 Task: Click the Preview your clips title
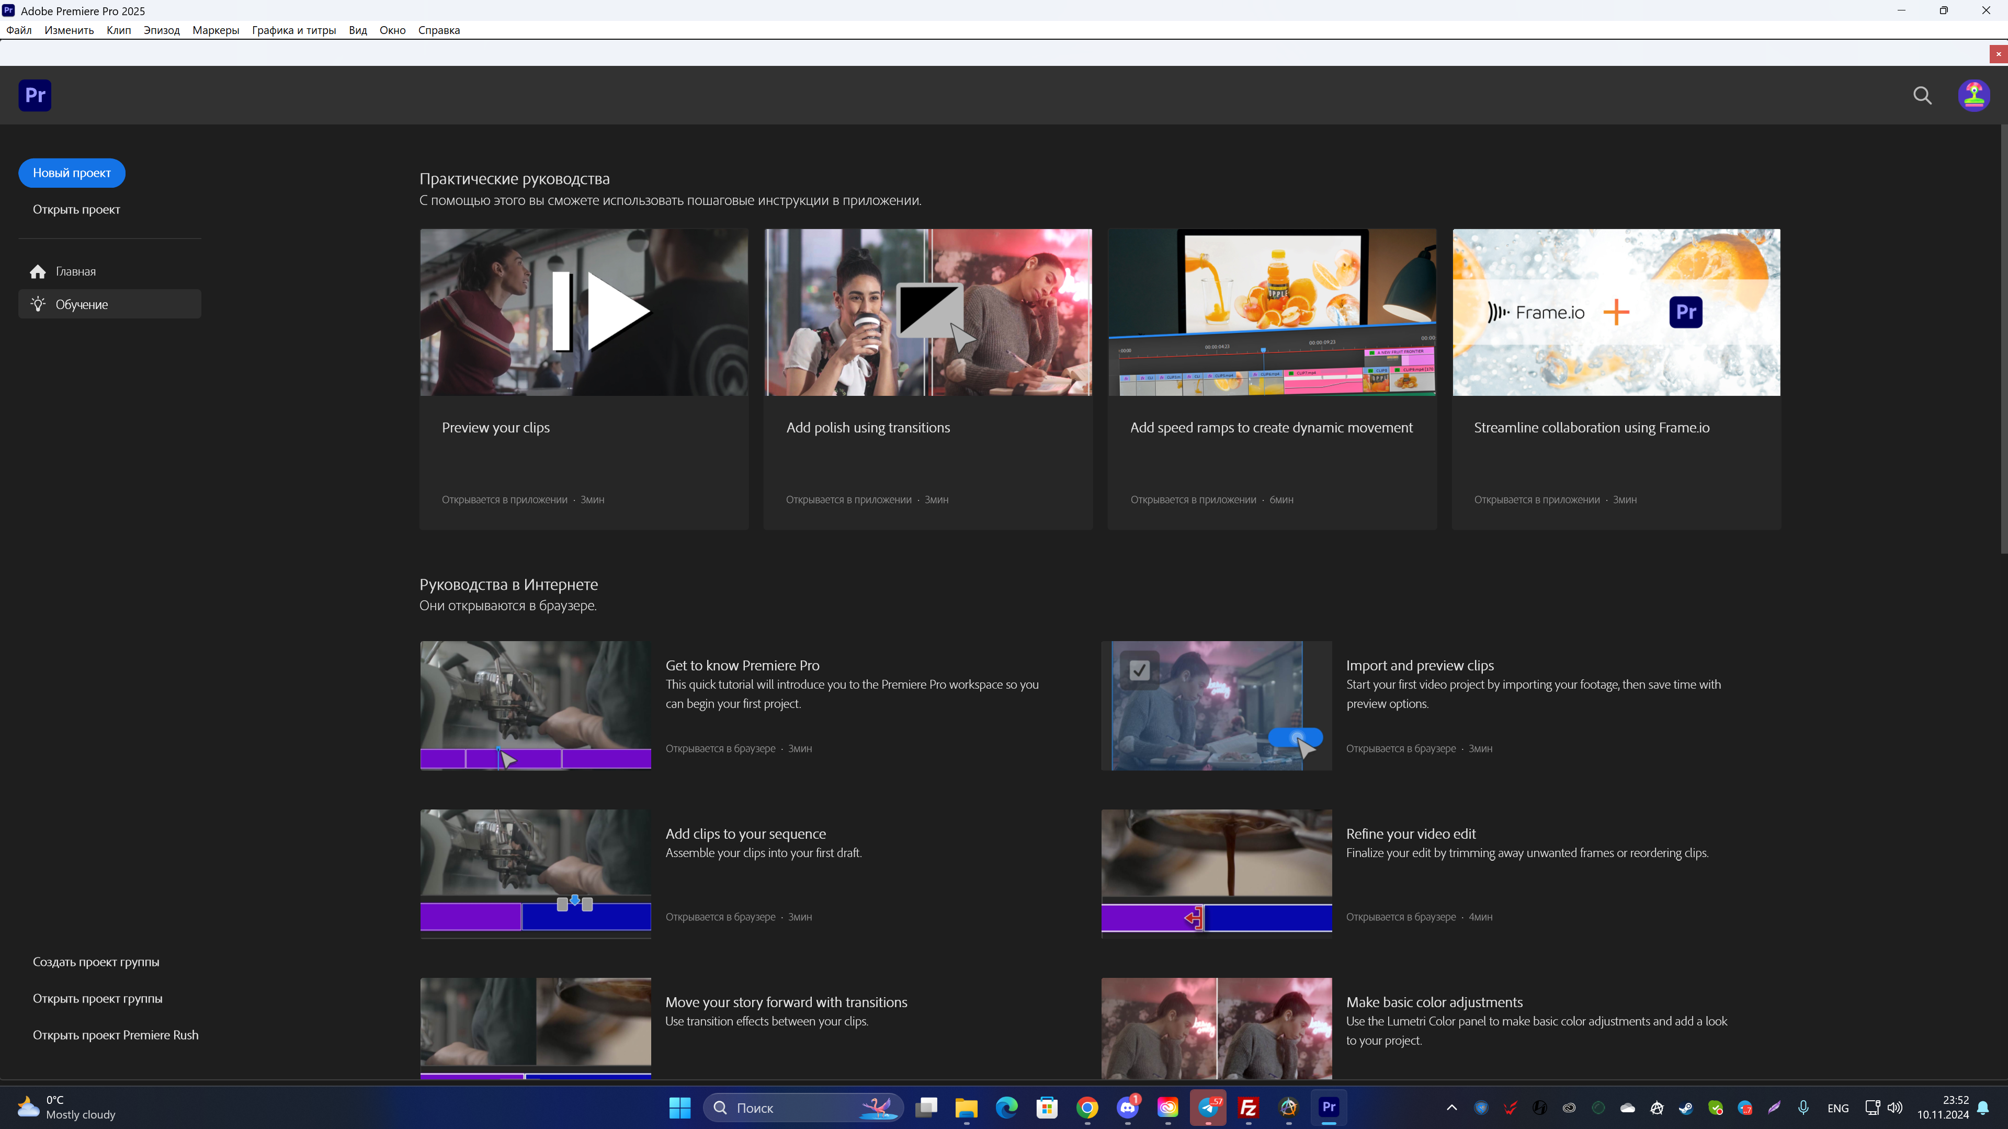click(x=496, y=428)
